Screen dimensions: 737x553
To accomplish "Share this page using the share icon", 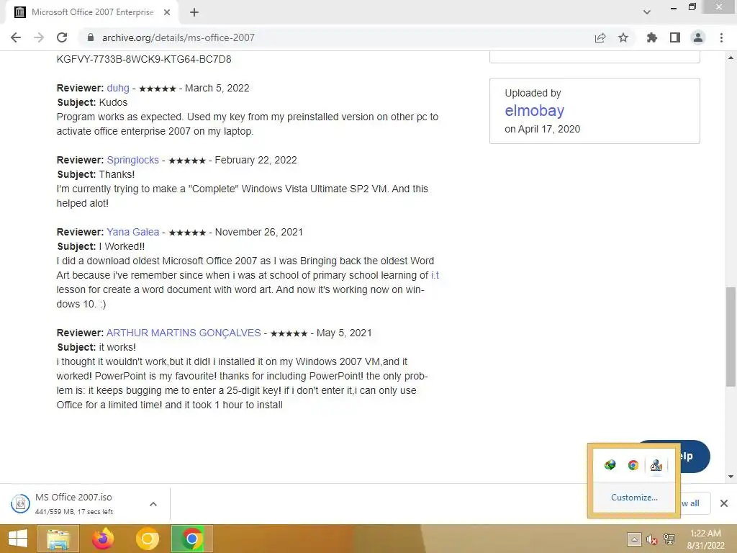I will tap(600, 37).
